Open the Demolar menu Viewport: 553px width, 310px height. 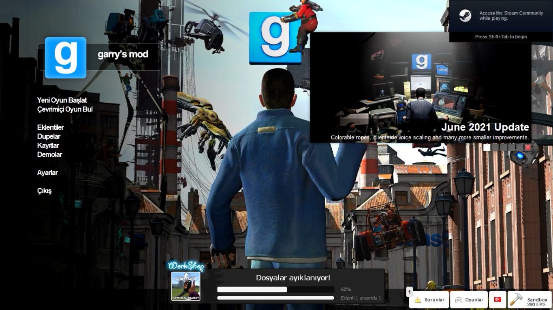pos(50,154)
